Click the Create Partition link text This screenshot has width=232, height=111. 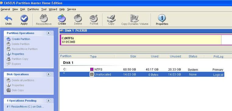(x=21, y=39)
